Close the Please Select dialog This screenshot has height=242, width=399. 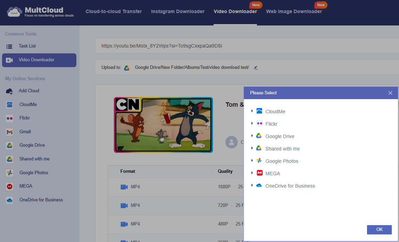(x=390, y=93)
